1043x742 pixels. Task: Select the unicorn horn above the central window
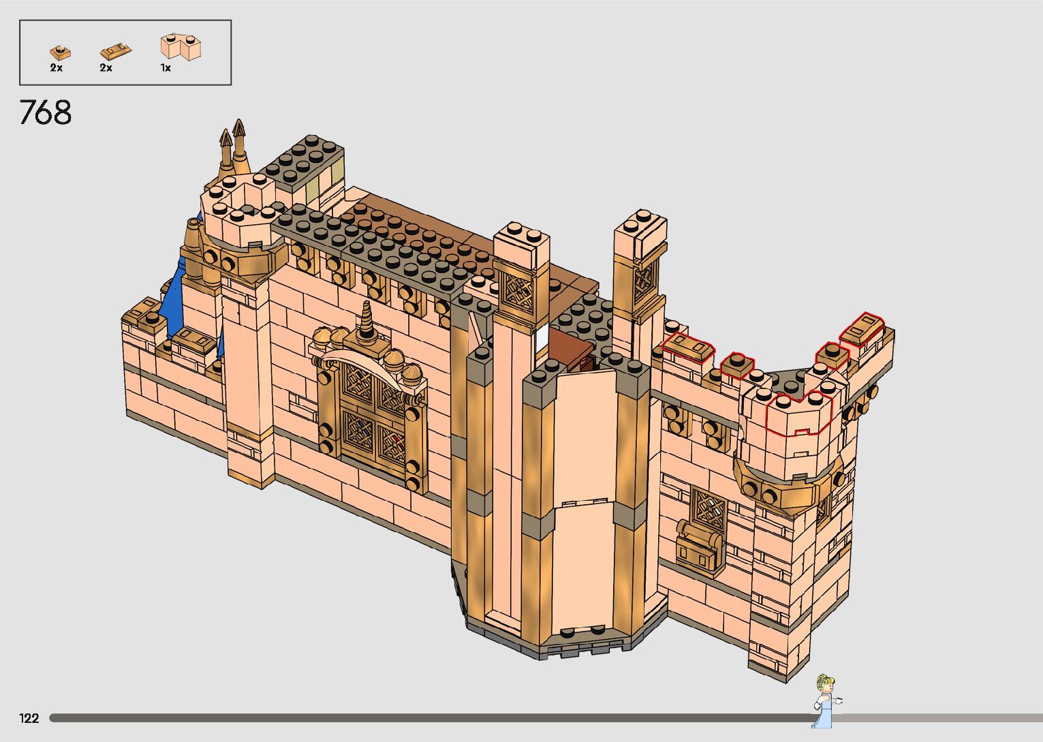click(369, 318)
